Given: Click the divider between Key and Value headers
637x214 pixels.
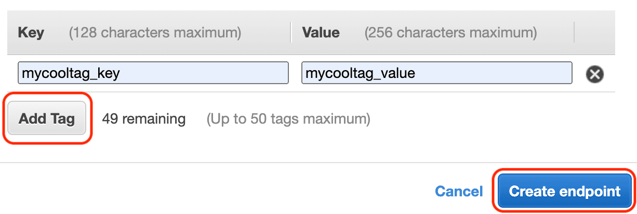Looking at the screenshot, I should point(291,32).
